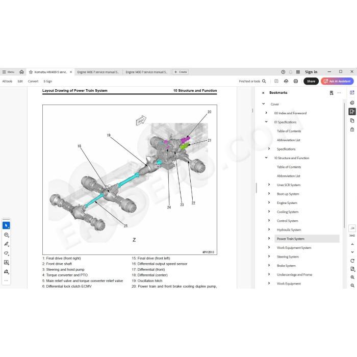357x357 pixels.
Task: Open the apps grid icon
Action: point(298,72)
